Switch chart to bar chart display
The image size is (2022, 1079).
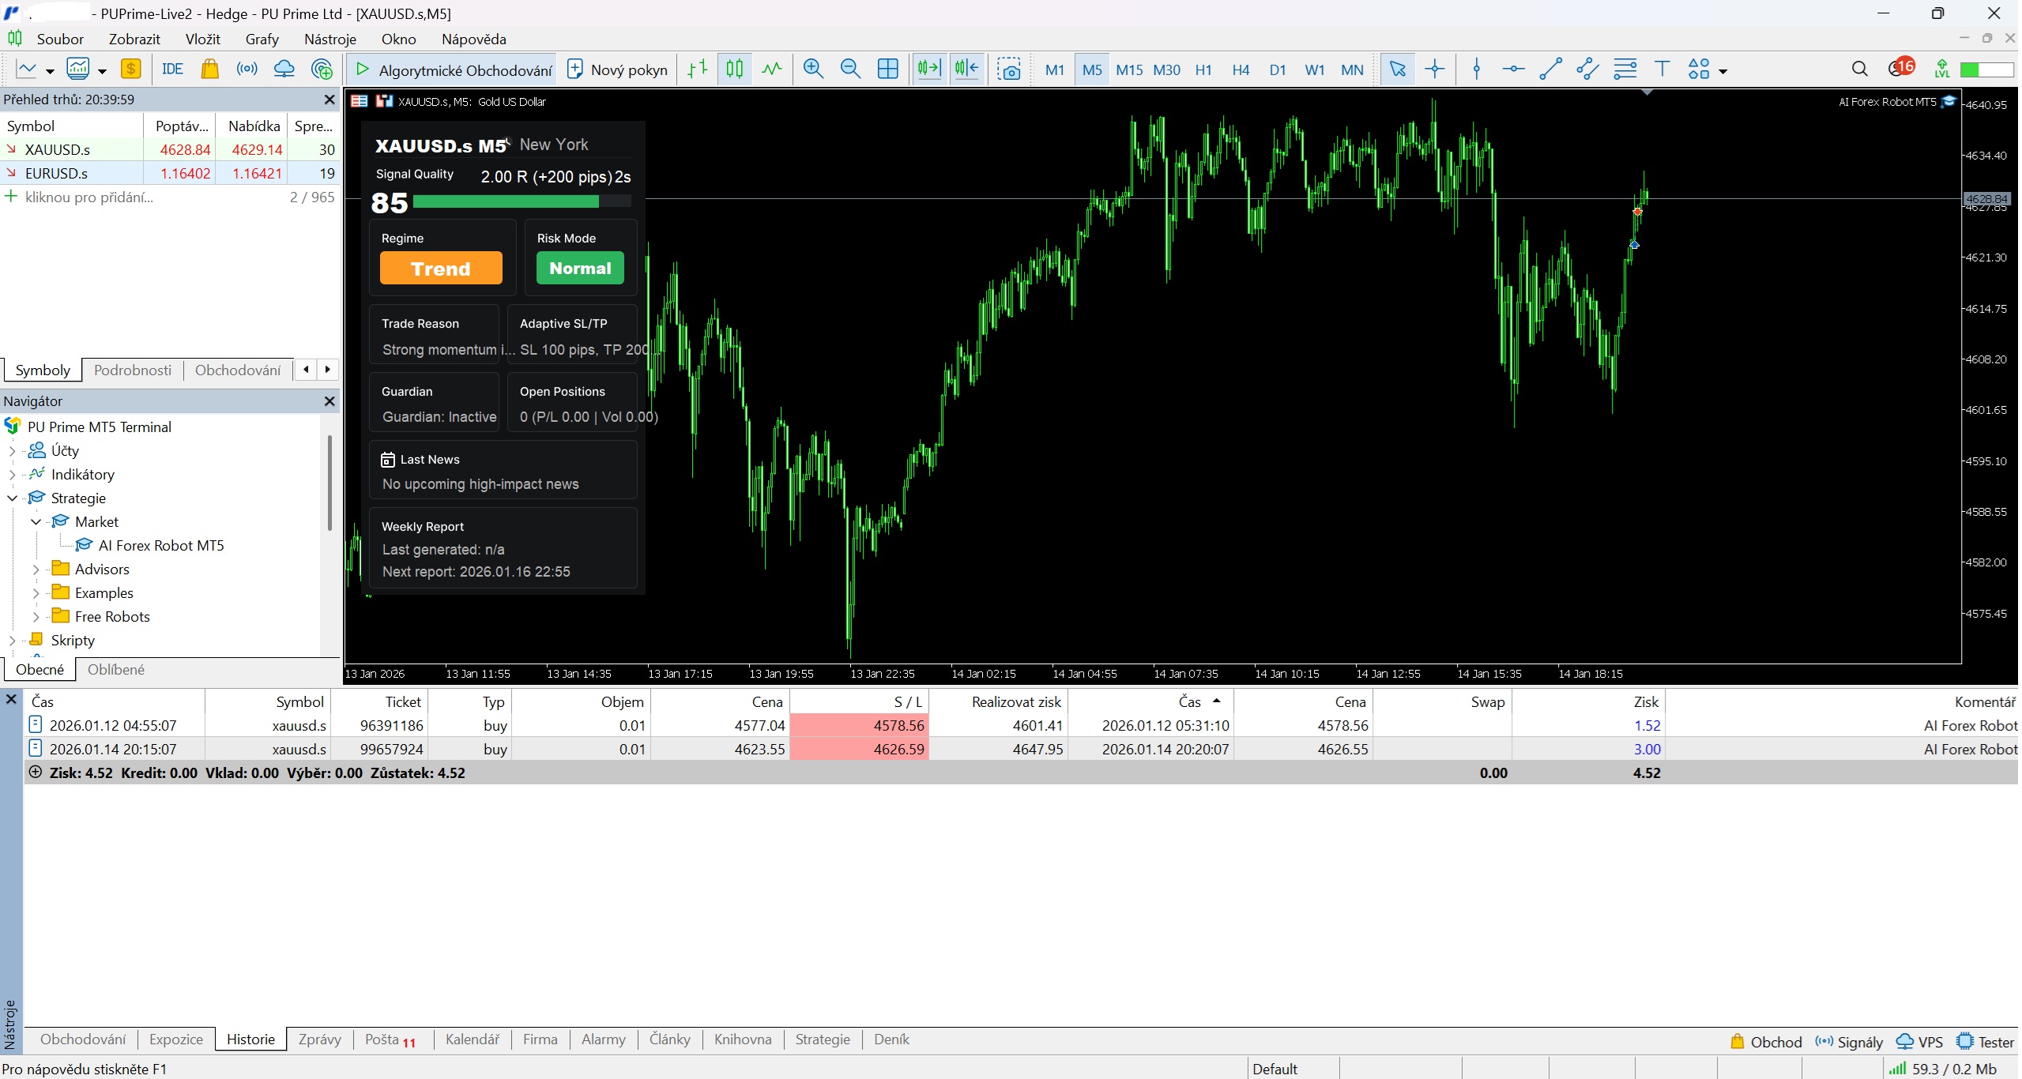pos(697,70)
